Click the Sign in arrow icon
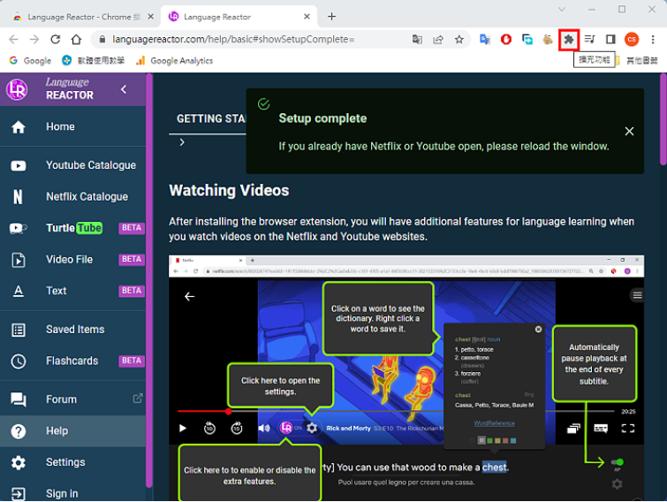The height and width of the screenshot is (502, 667). [x=19, y=494]
